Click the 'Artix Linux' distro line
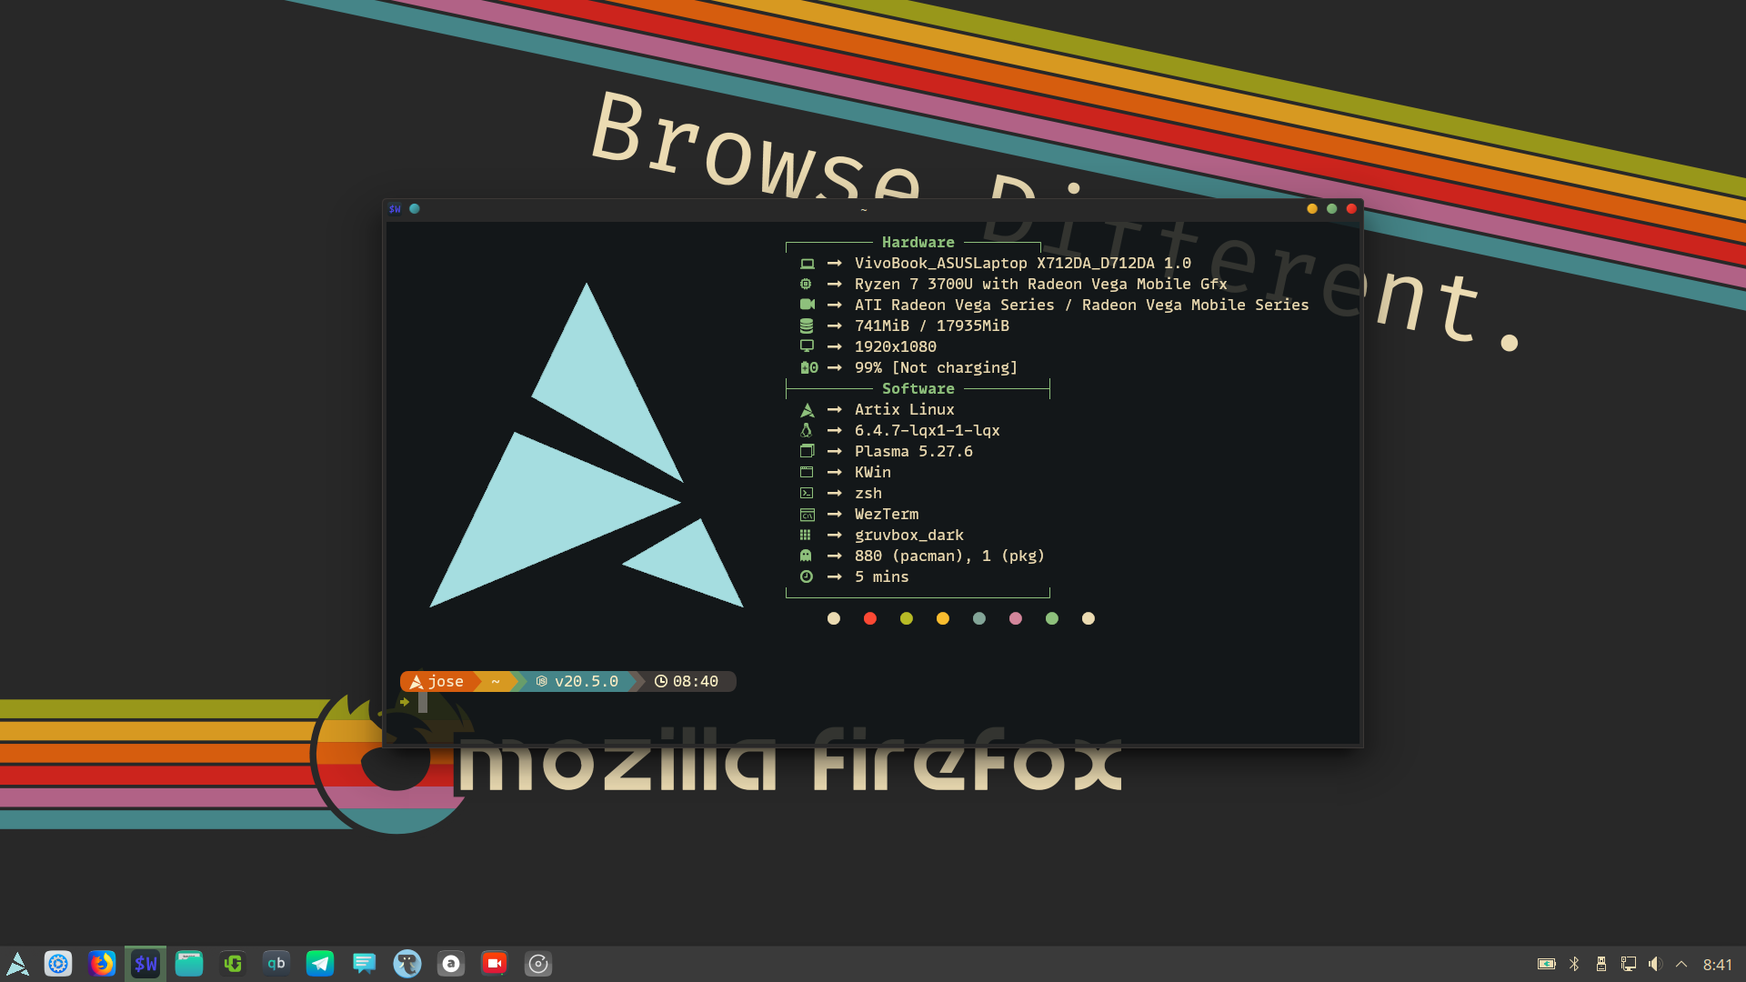 pyautogui.click(x=905, y=410)
